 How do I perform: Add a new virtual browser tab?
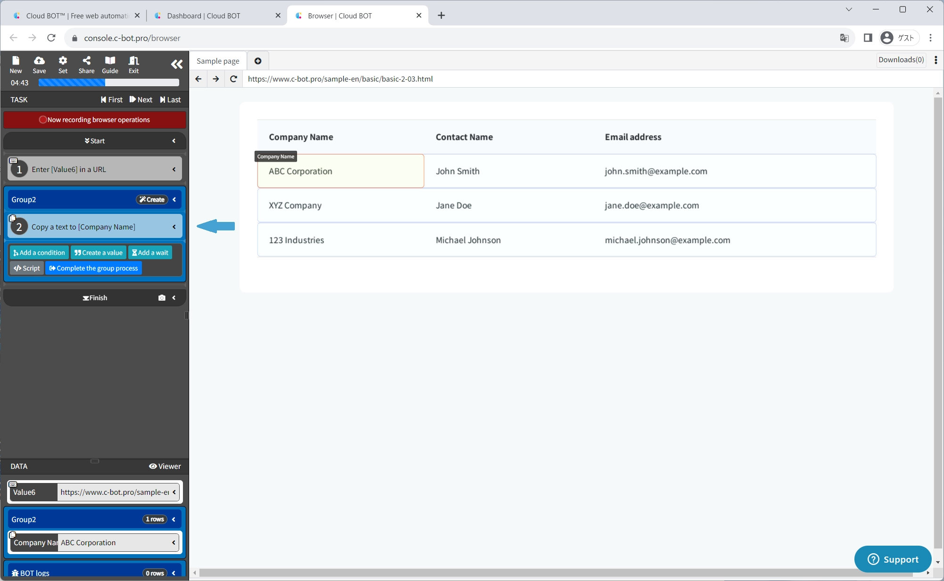pyautogui.click(x=258, y=61)
